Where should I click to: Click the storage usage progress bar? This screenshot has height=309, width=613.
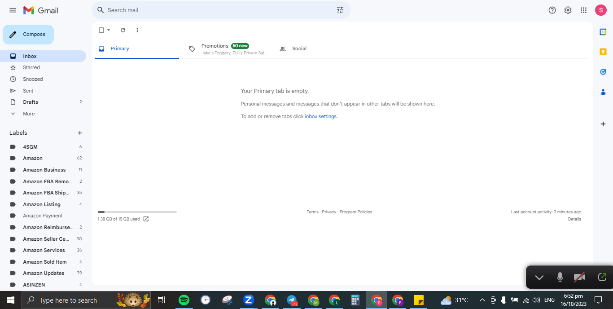coord(137,212)
